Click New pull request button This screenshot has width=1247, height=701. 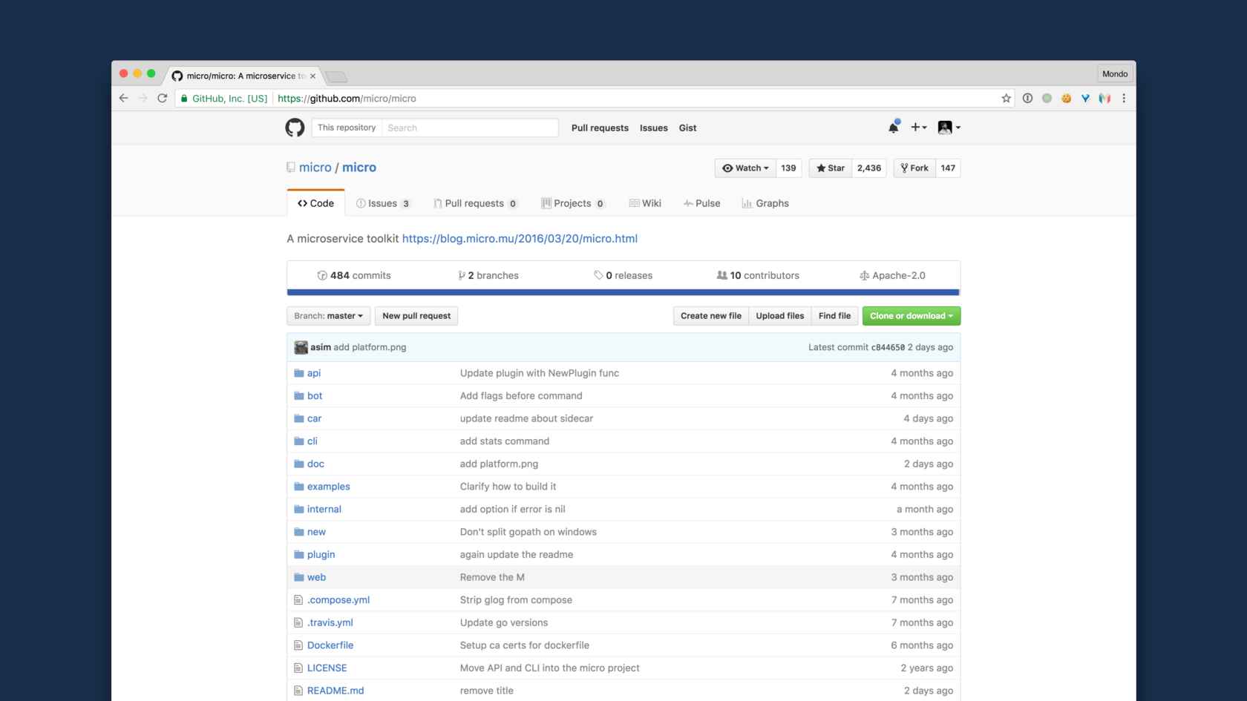(416, 316)
